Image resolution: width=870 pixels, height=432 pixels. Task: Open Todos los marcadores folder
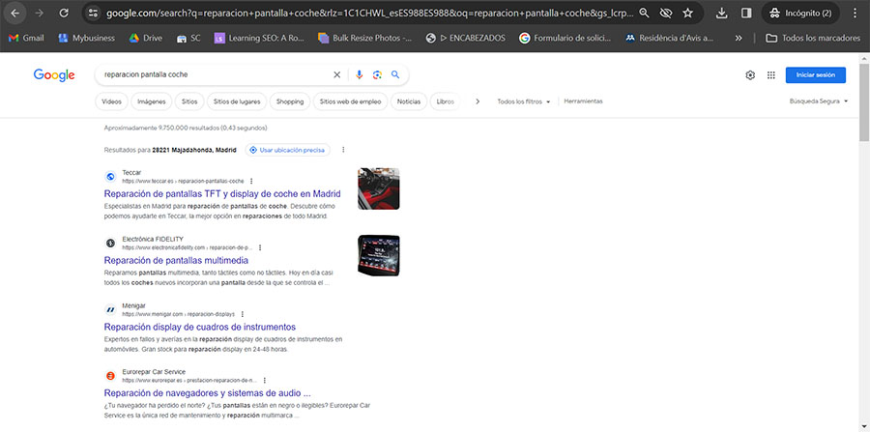813,39
